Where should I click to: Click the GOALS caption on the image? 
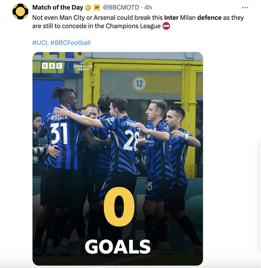click(117, 247)
